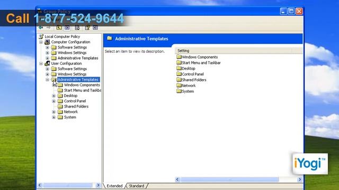Expand Windows Settings under User Configuration
Image resolution: width=339 pixels, height=190 pixels.
click(x=47, y=74)
